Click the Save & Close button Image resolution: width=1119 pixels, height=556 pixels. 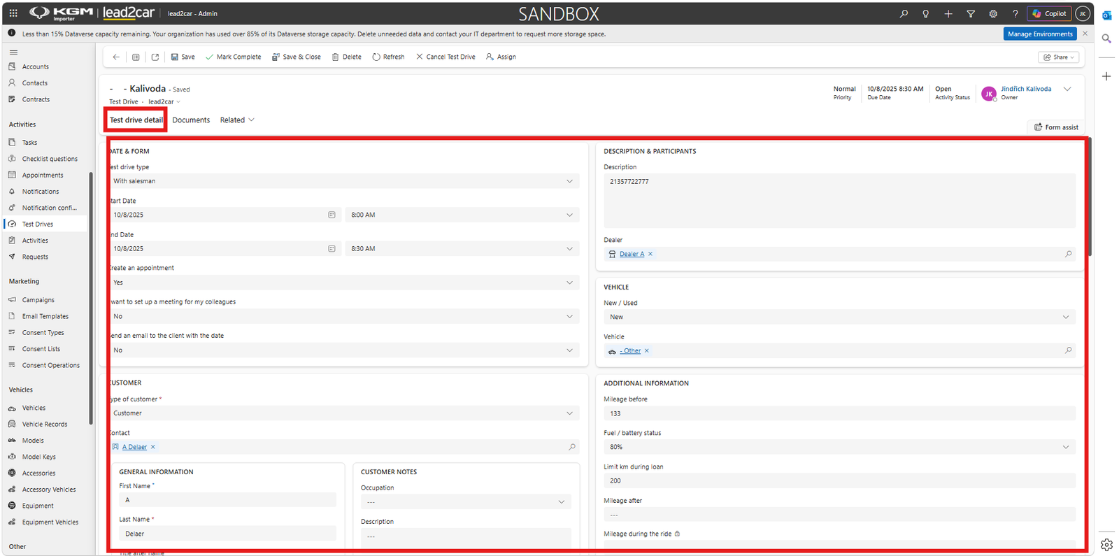[x=297, y=57]
